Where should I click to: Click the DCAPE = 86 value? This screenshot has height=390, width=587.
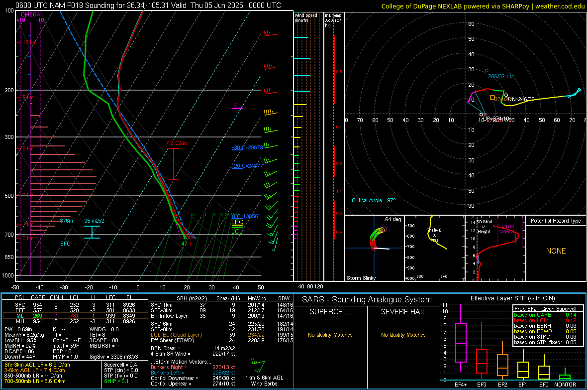19,351
